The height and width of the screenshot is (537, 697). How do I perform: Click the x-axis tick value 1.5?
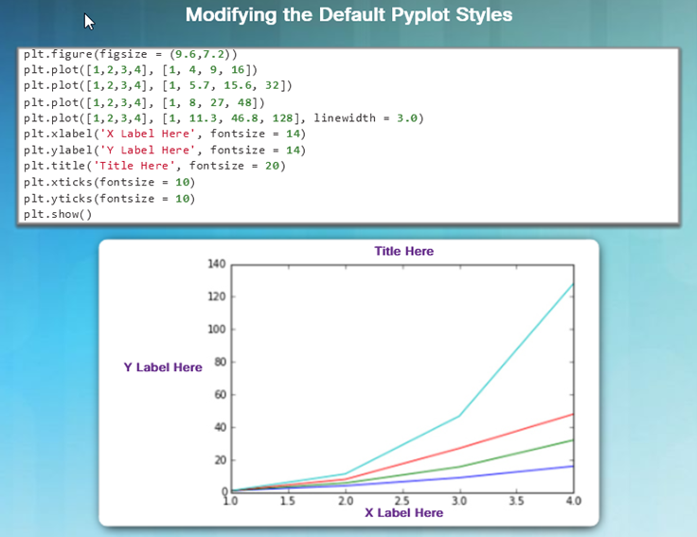(x=288, y=501)
